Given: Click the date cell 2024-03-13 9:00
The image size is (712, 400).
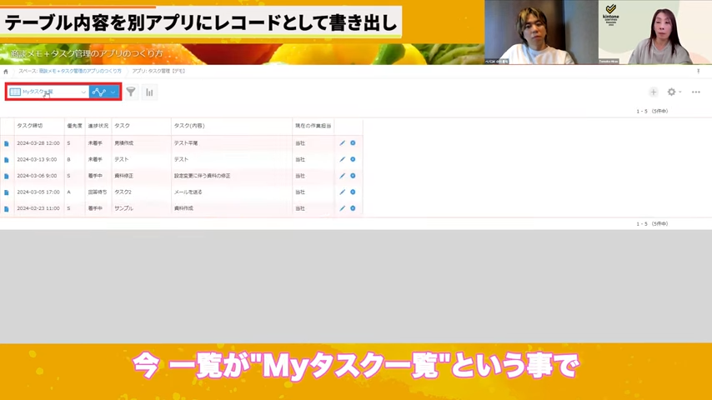Looking at the screenshot, I should pos(37,159).
